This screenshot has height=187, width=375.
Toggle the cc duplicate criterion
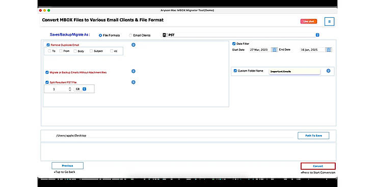(x=112, y=51)
